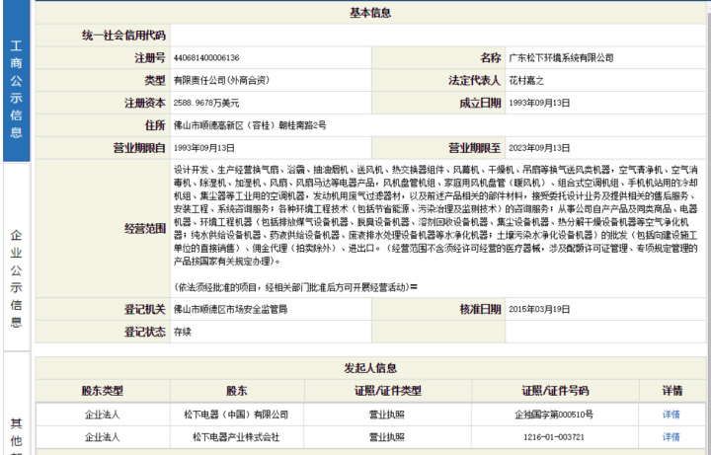Open 详情 link for 松下电器（中国）有限公司
This screenshot has width=711, height=455.
pyautogui.click(x=671, y=415)
